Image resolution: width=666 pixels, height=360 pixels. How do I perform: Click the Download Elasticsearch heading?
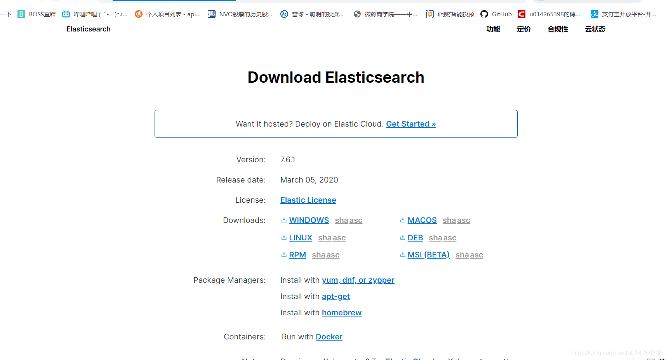coord(336,77)
